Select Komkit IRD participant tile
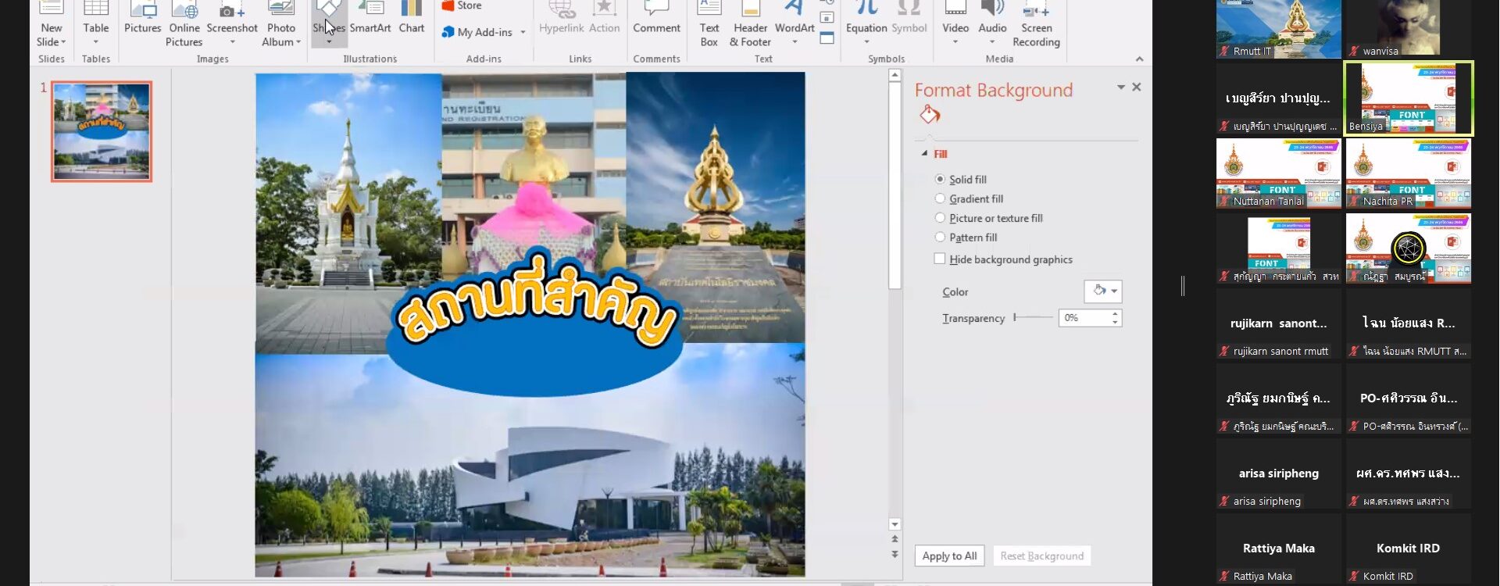The height and width of the screenshot is (586, 1500). pos(1409,548)
